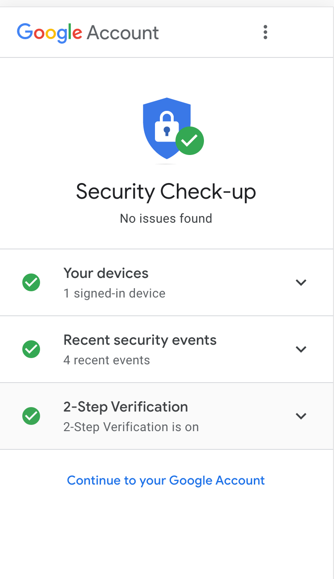This screenshot has height=579, width=334.
Task: Expand the 2-Step Verification chevron
Action: click(x=301, y=416)
